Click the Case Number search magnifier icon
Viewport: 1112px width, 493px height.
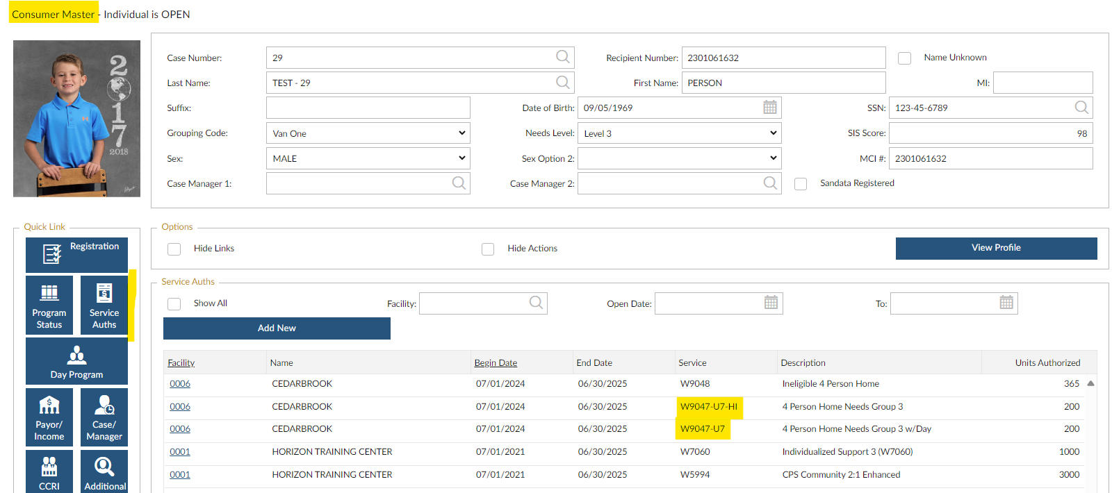tap(562, 57)
